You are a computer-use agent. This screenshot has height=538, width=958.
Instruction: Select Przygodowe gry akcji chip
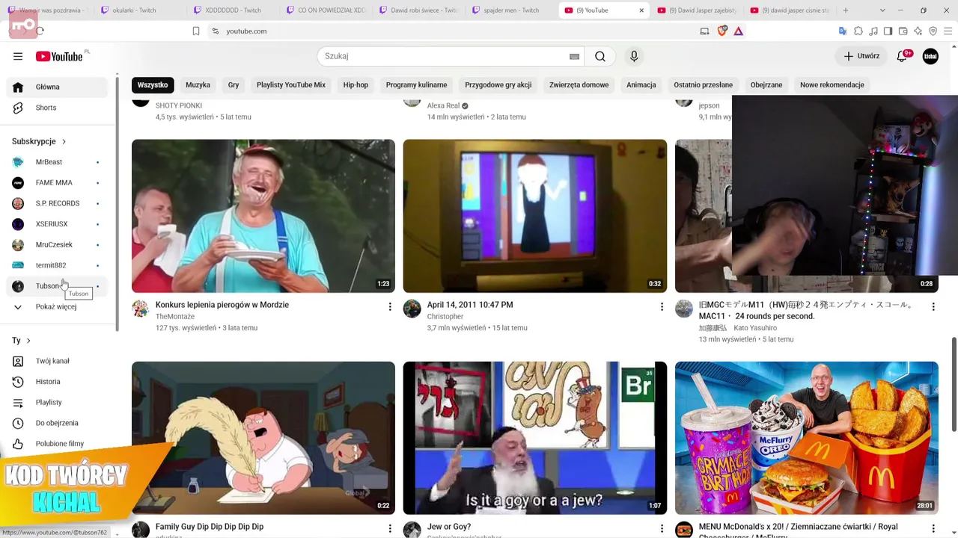point(498,84)
